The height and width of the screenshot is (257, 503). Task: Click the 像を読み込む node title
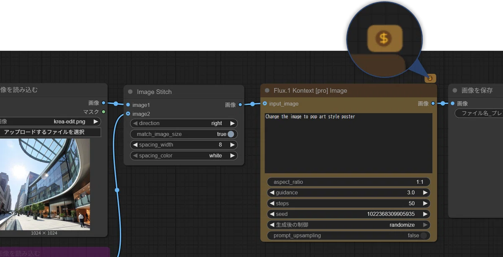19,89
